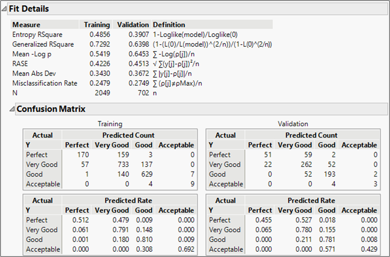Click the Misclassification Rate measure label
Viewport: 390px width, 257px height.
point(45,83)
